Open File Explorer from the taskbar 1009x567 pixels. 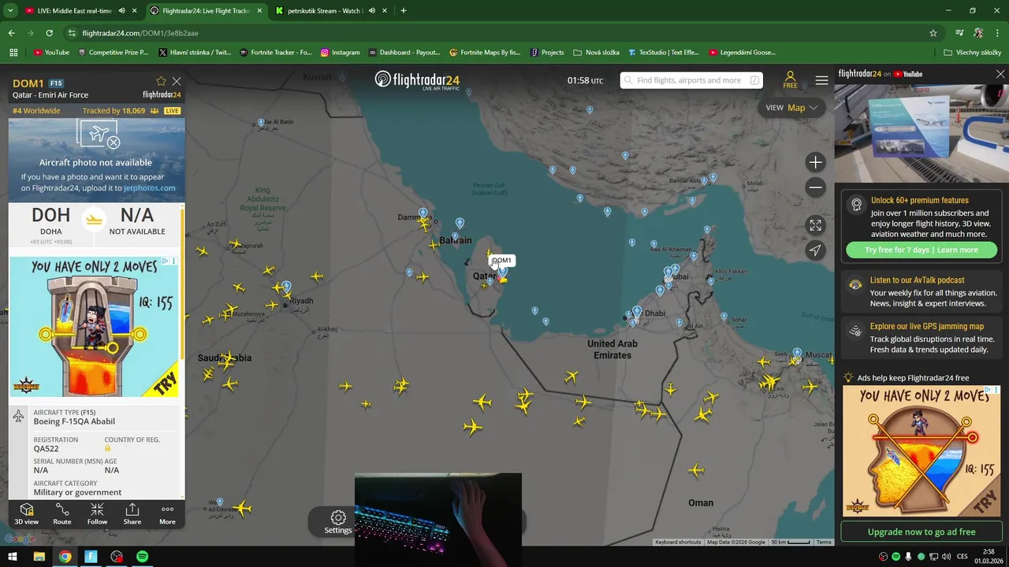tap(39, 557)
